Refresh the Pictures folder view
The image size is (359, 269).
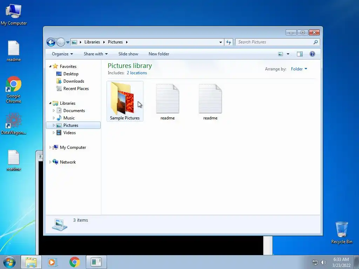(229, 42)
